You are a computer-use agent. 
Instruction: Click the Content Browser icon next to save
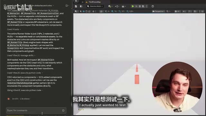point(81,6)
